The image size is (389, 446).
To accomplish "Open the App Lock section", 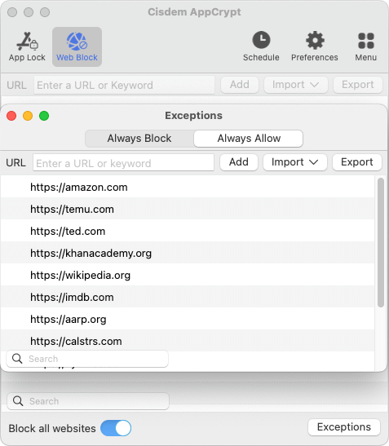I will (27, 47).
